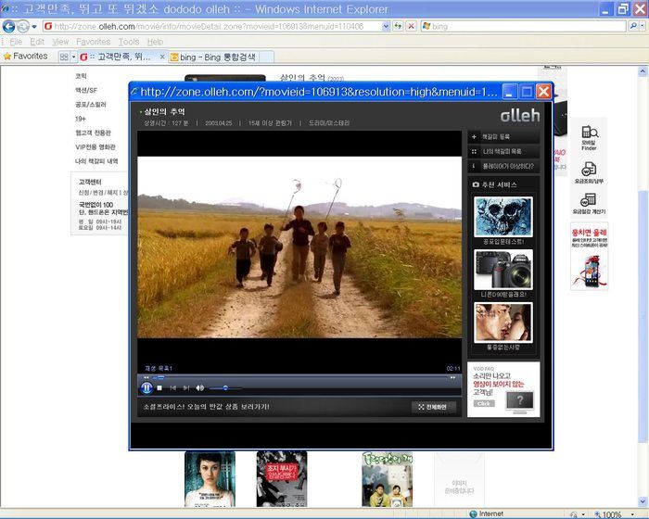Open the 요금절감 계산기 icon

(x=589, y=203)
